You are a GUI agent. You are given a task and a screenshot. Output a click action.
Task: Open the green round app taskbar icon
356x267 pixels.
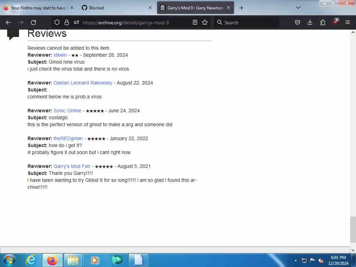pyautogui.click(x=117, y=260)
